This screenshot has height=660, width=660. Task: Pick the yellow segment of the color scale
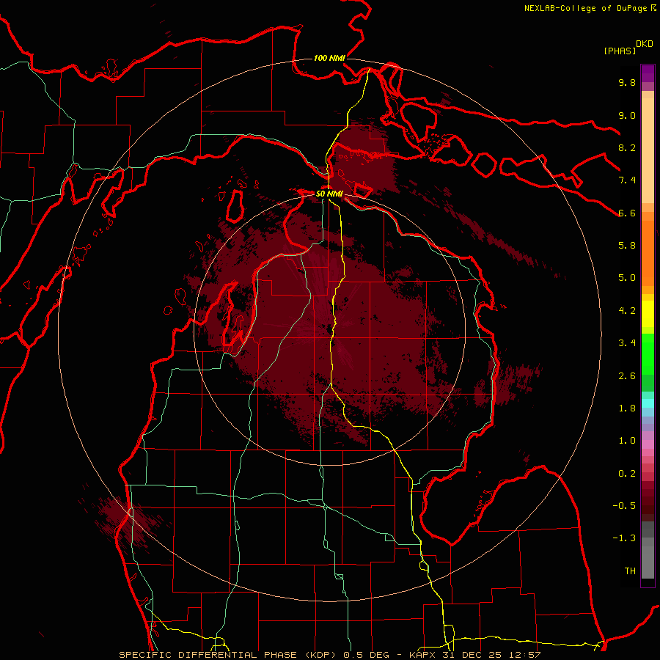pos(648,314)
